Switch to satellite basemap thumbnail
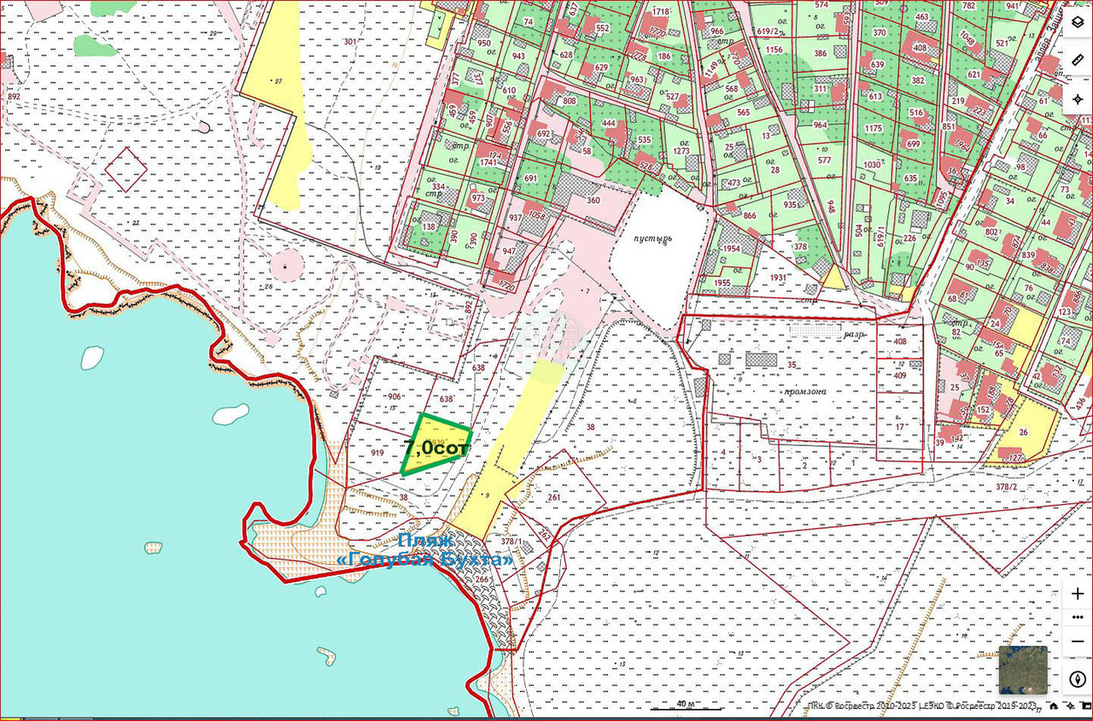 pyautogui.click(x=1022, y=670)
